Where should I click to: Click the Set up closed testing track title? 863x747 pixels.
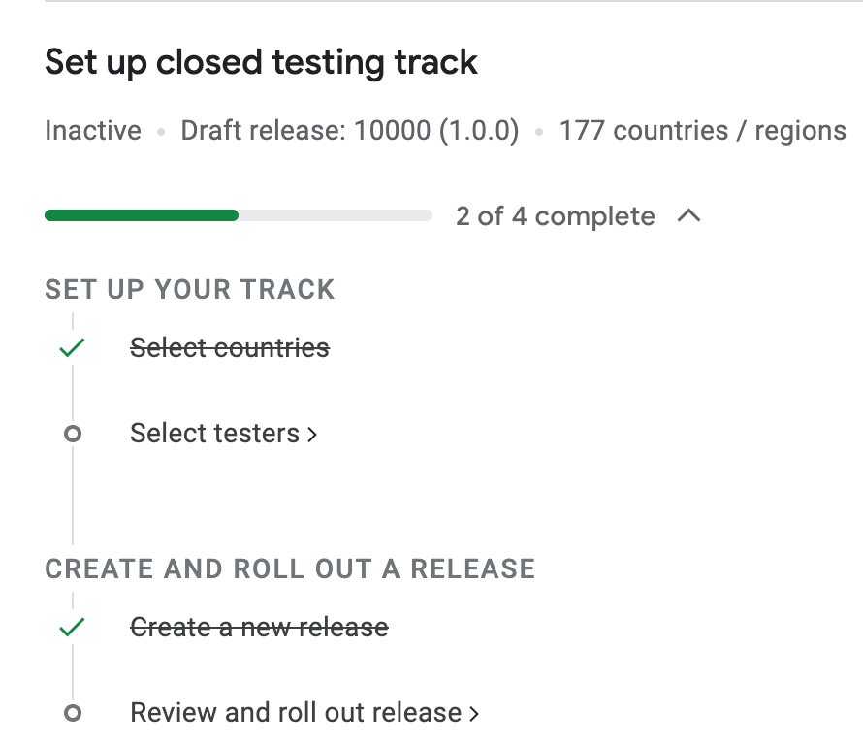coord(262,62)
